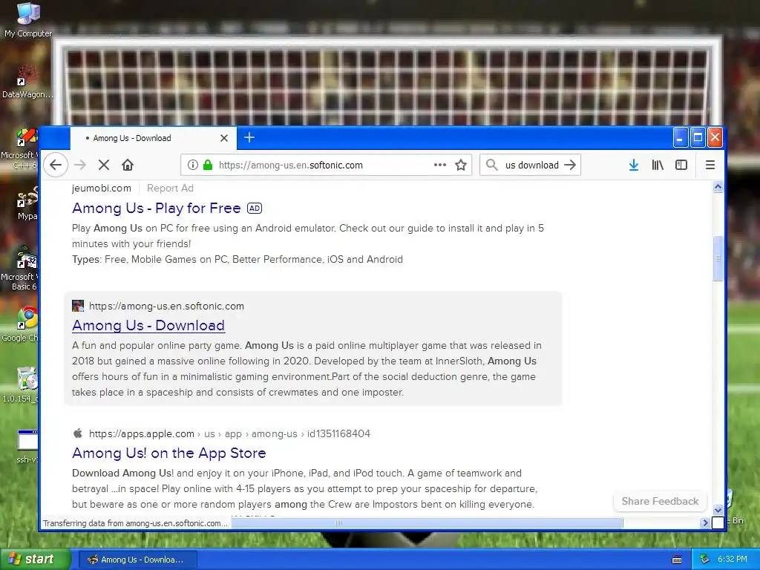Bookmark this page with the star

click(461, 165)
